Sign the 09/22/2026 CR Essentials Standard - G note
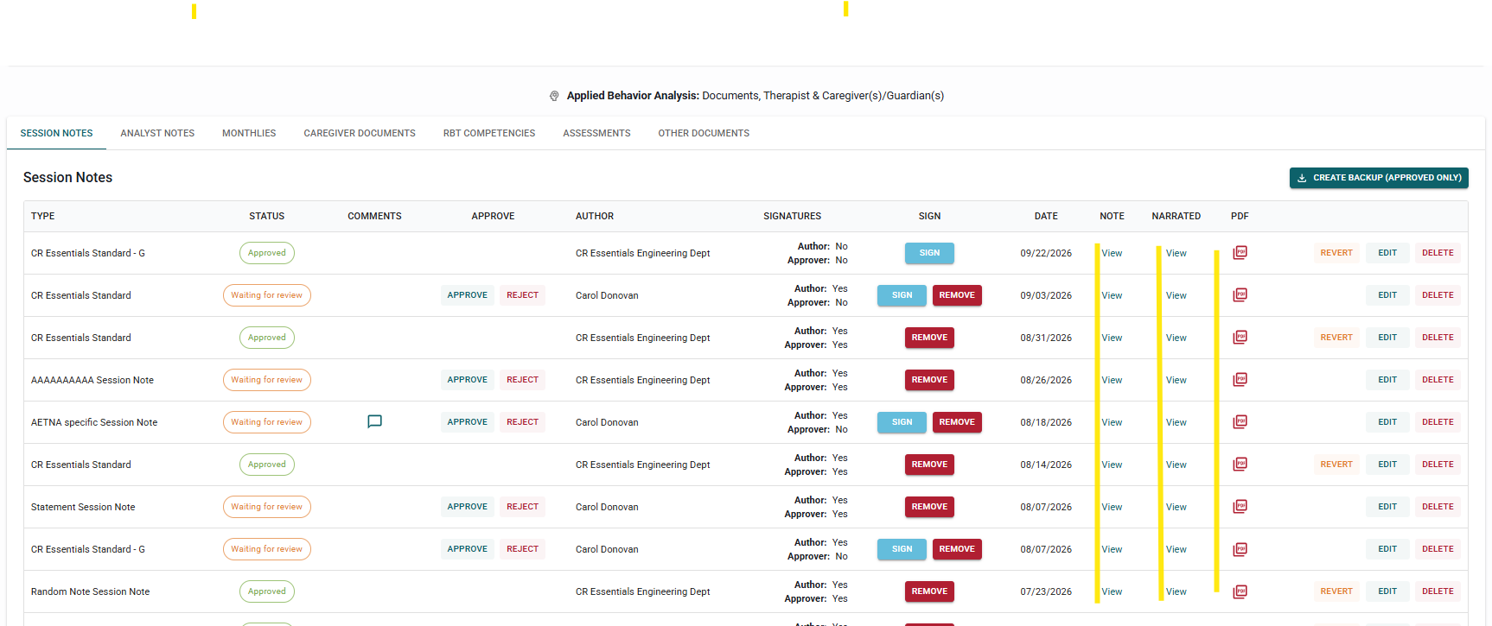The height and width of the screenshot is (626, 1492). (929, 253)
